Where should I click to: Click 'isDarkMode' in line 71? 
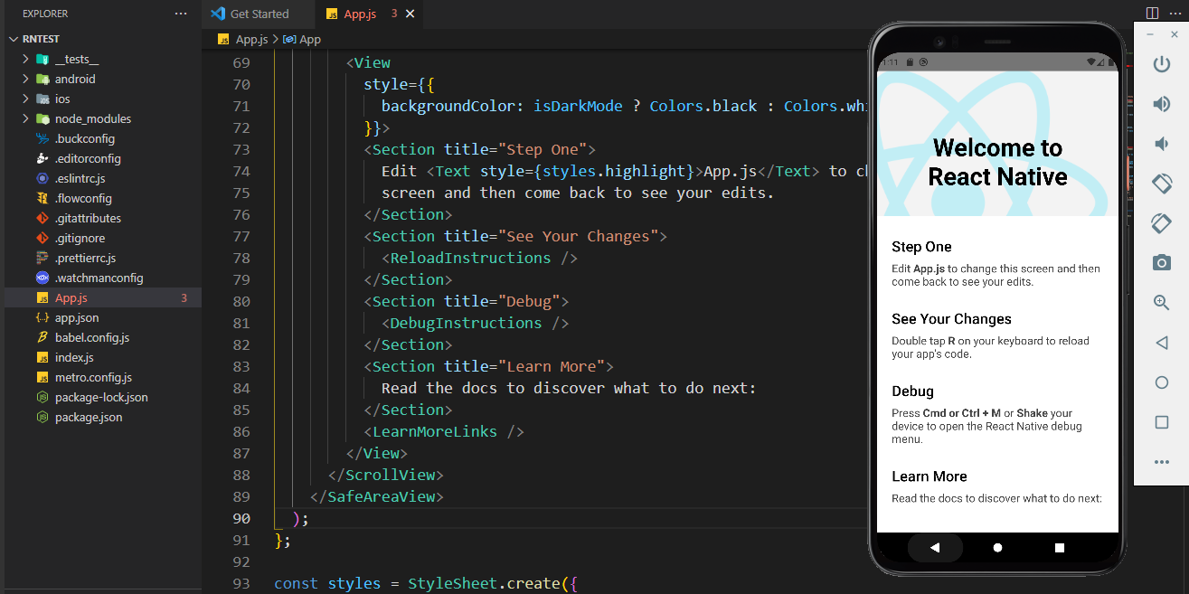tap(578, 106)
